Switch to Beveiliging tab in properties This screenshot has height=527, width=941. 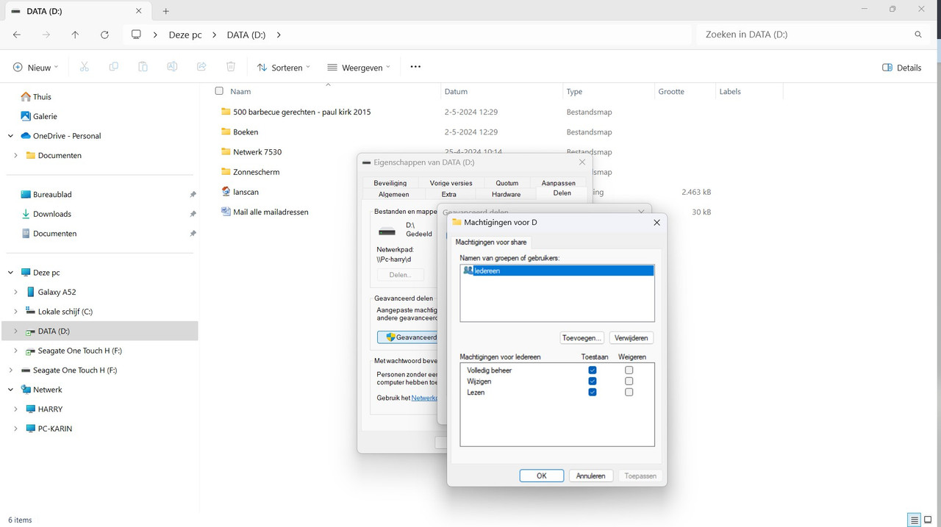pyautogui.click(x=390, y=183)
